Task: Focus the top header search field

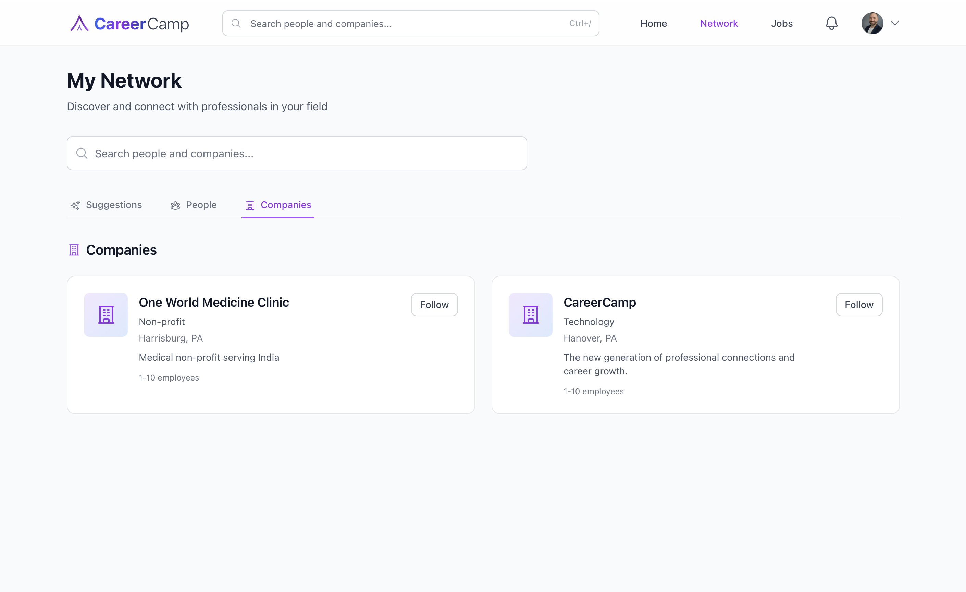Action: coord(408,24)
